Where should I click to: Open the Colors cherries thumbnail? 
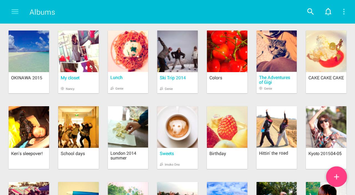coord(227,51)
